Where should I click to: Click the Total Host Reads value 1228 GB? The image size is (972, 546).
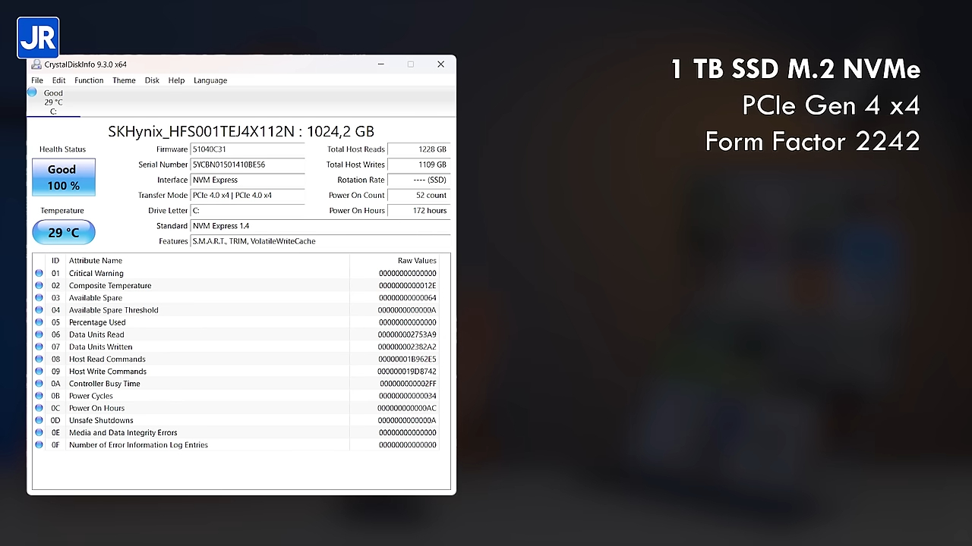[x=419, y=149]
